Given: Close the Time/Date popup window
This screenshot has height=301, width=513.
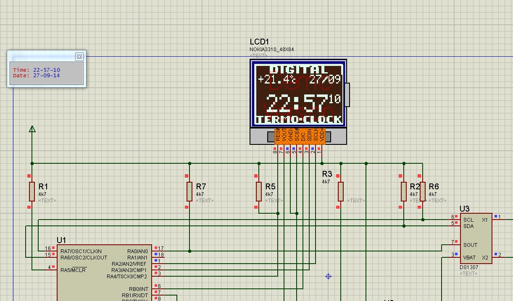Looking at the screenshot, I should [x=79, y=57].
